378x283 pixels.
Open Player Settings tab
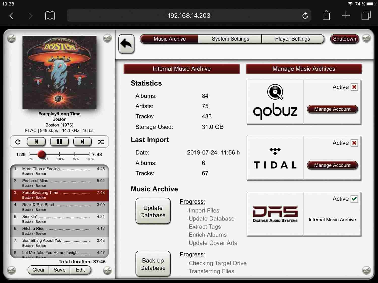[293, 39]
